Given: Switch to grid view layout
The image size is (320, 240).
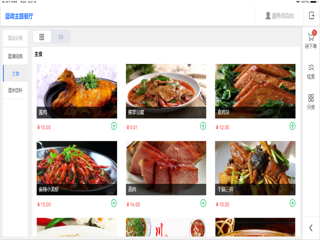Looking at the screenshot, I should [x=42, y=37].
